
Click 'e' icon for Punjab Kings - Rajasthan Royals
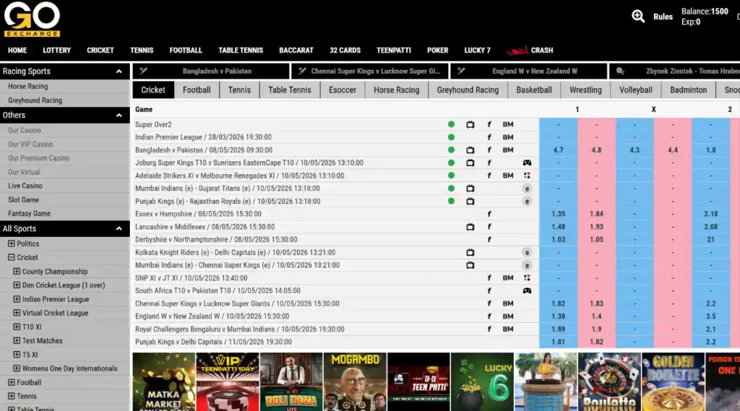[527, 201]
